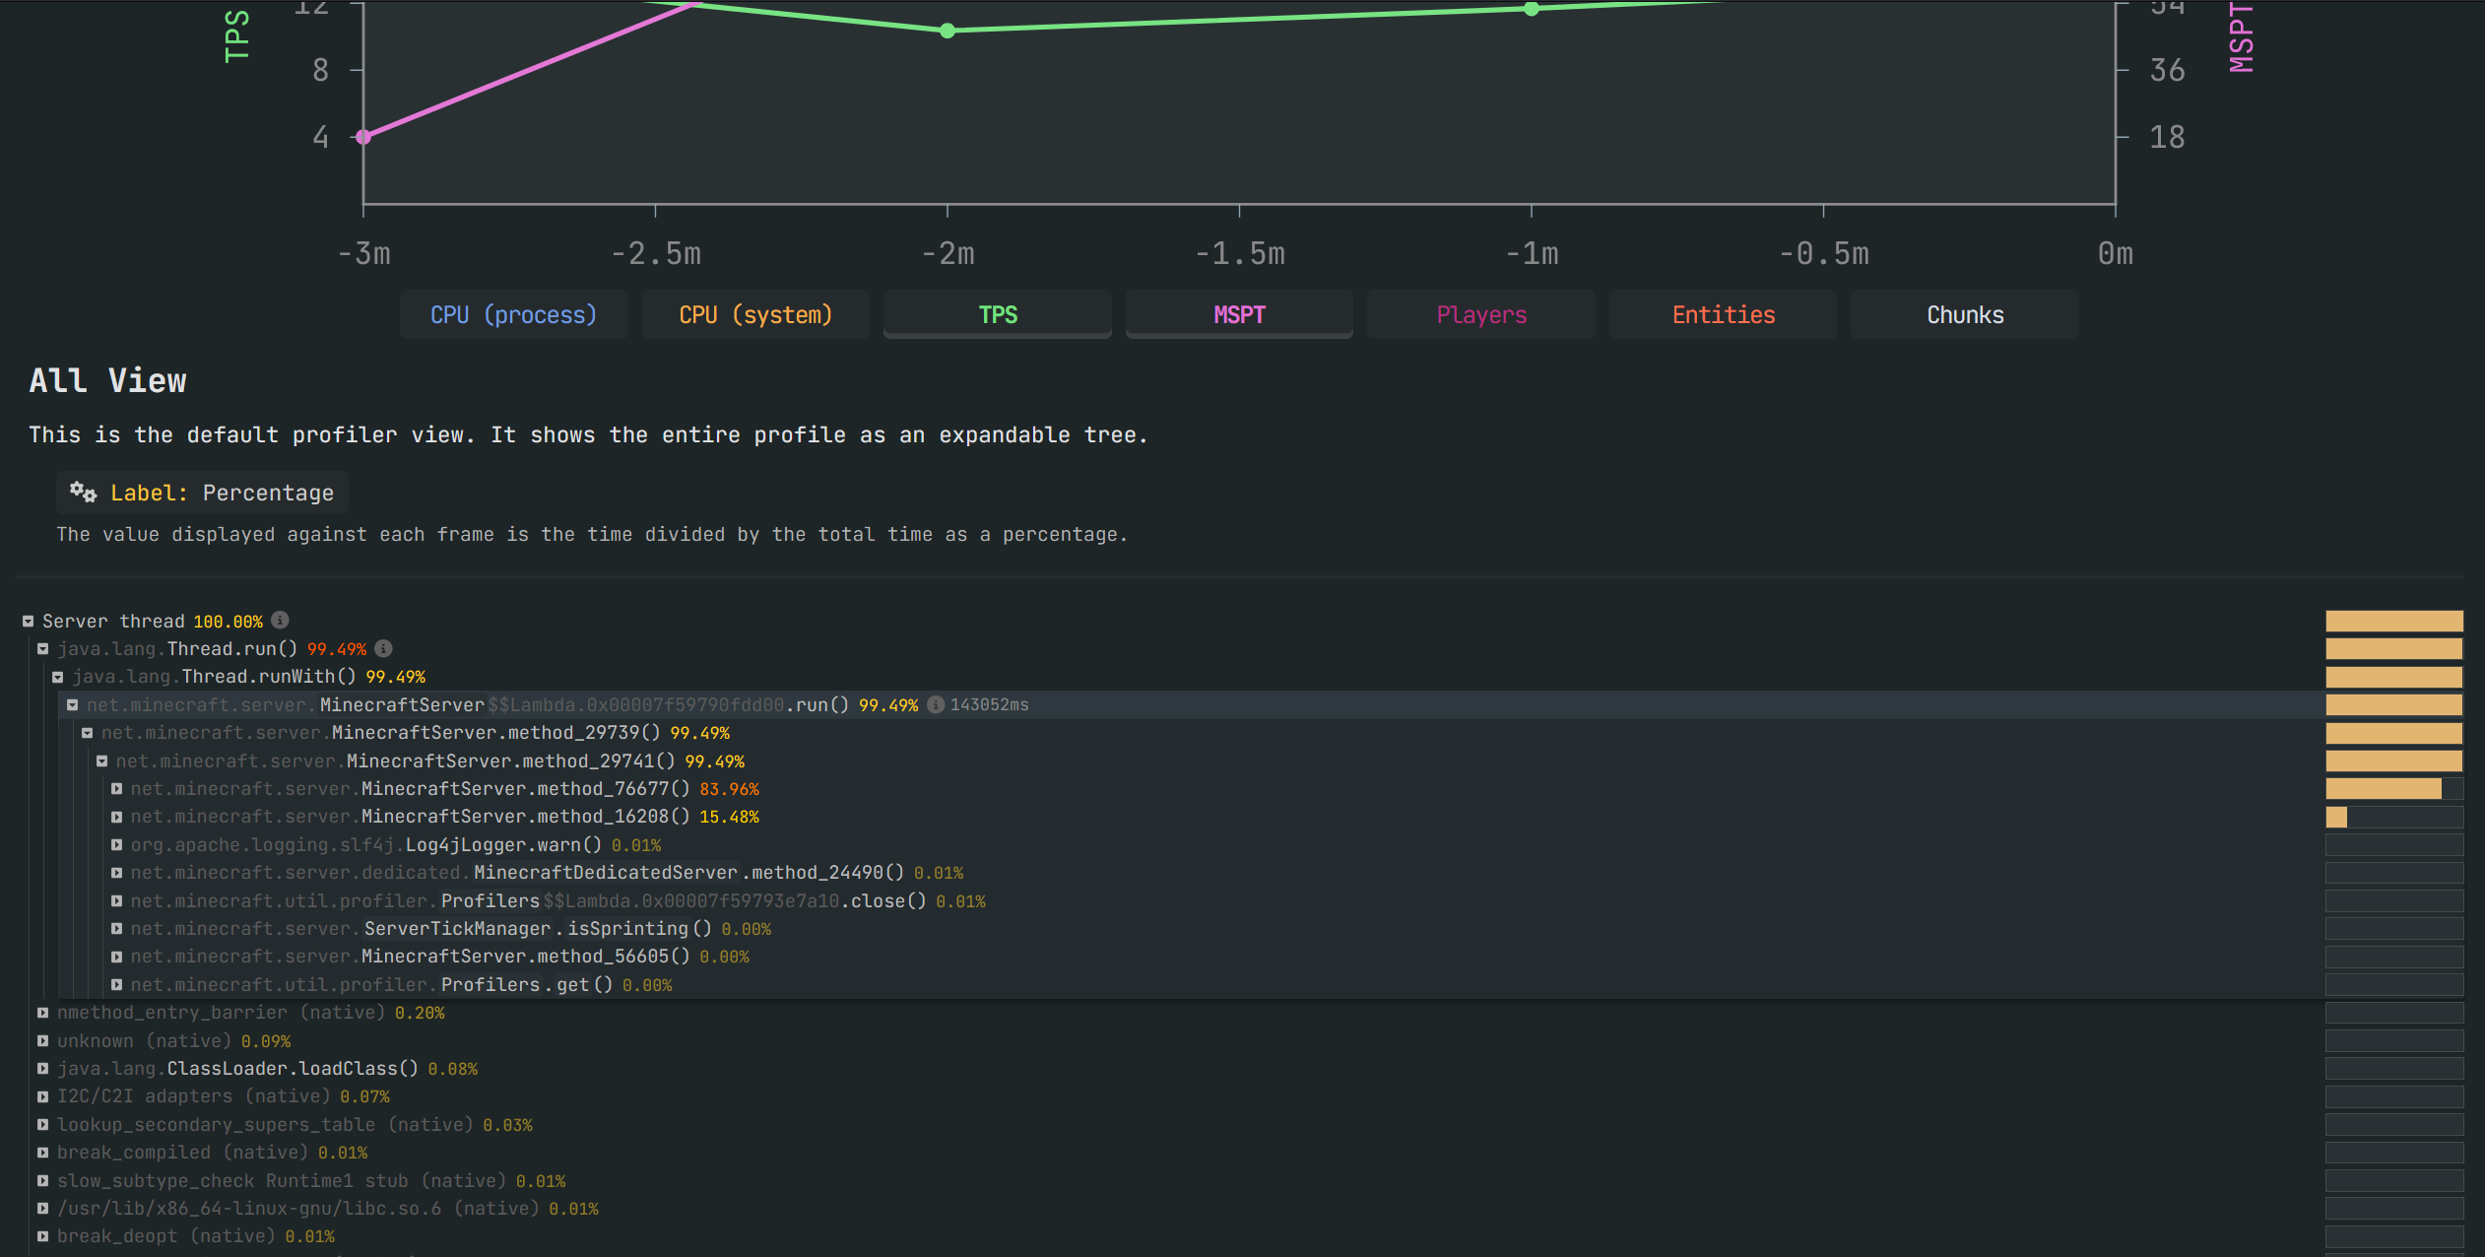Screen dimensions: 2485x1257
Task: Switch to the TPS chart view
Action: click(x=997, y=314)
